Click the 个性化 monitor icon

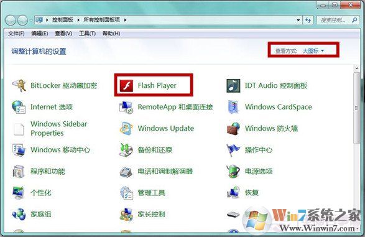pos(19,193)
